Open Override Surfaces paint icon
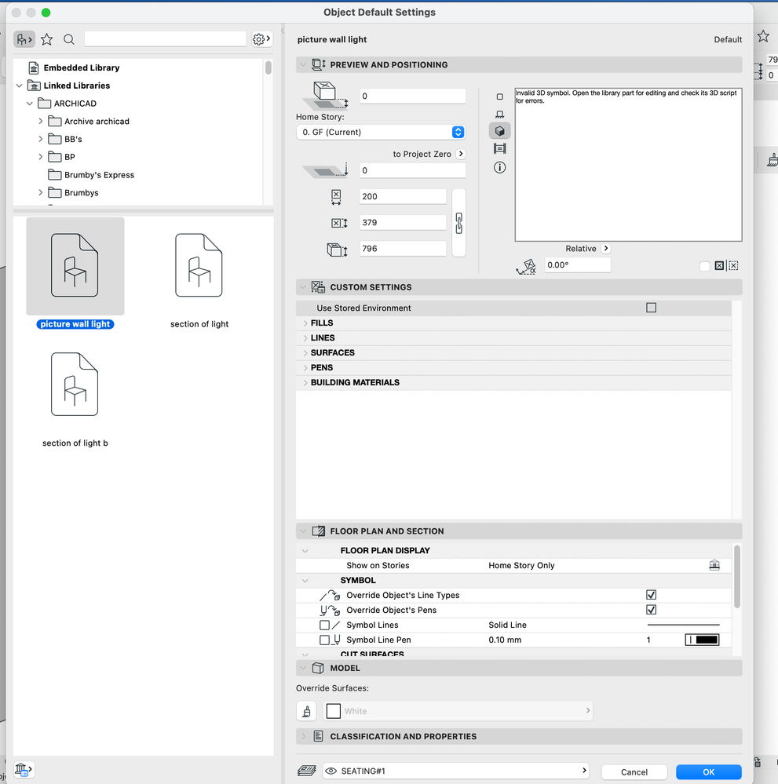This screenshot has height=784, width=778. coord(306,711)
